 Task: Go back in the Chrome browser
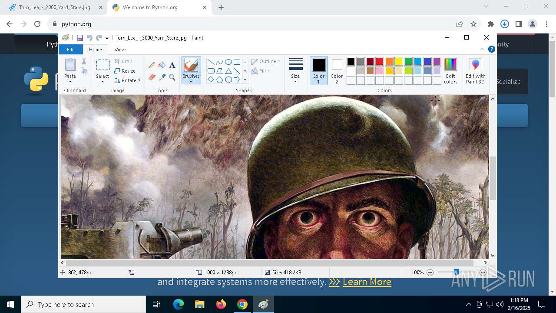[x=10, y=24]
